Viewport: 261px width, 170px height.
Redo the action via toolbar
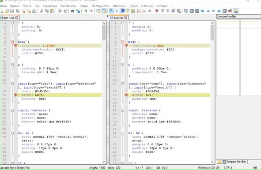point(65,11)
